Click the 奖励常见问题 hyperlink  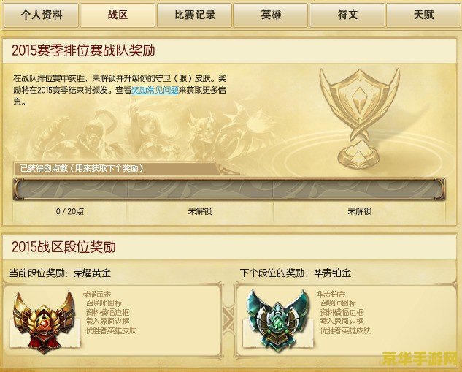pyautogui.click(x=155, y=90)
